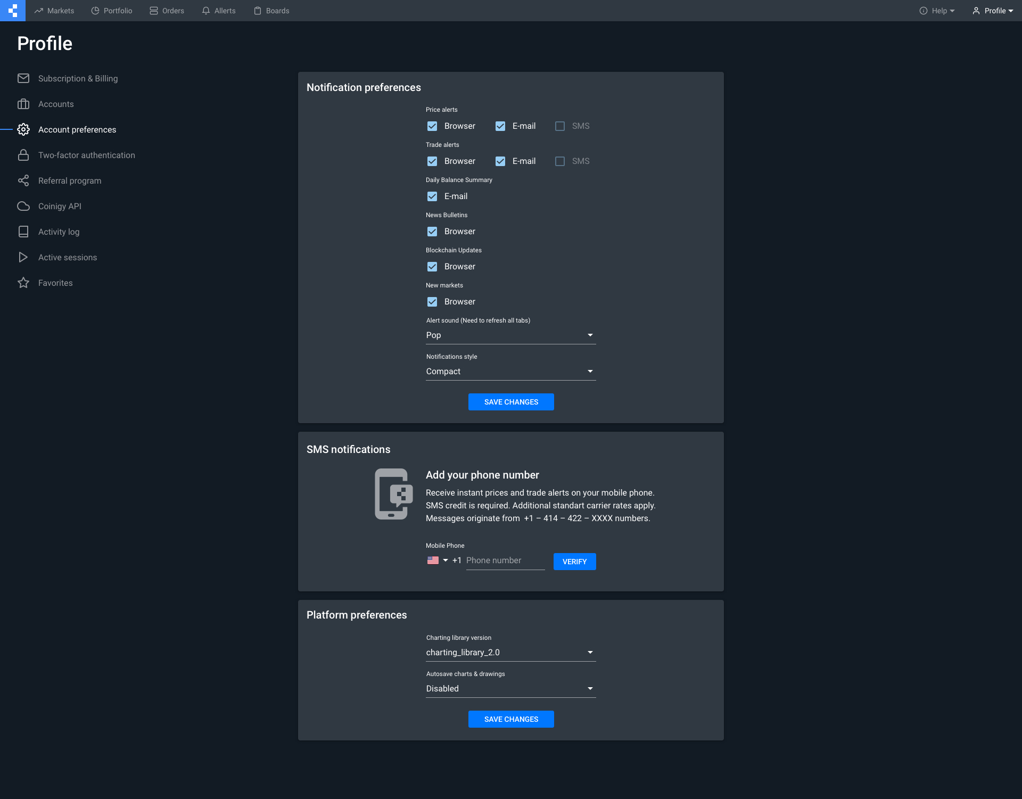Focus the Phone number input field
Screen dimensions: 1022x799
tap(505, 561)
